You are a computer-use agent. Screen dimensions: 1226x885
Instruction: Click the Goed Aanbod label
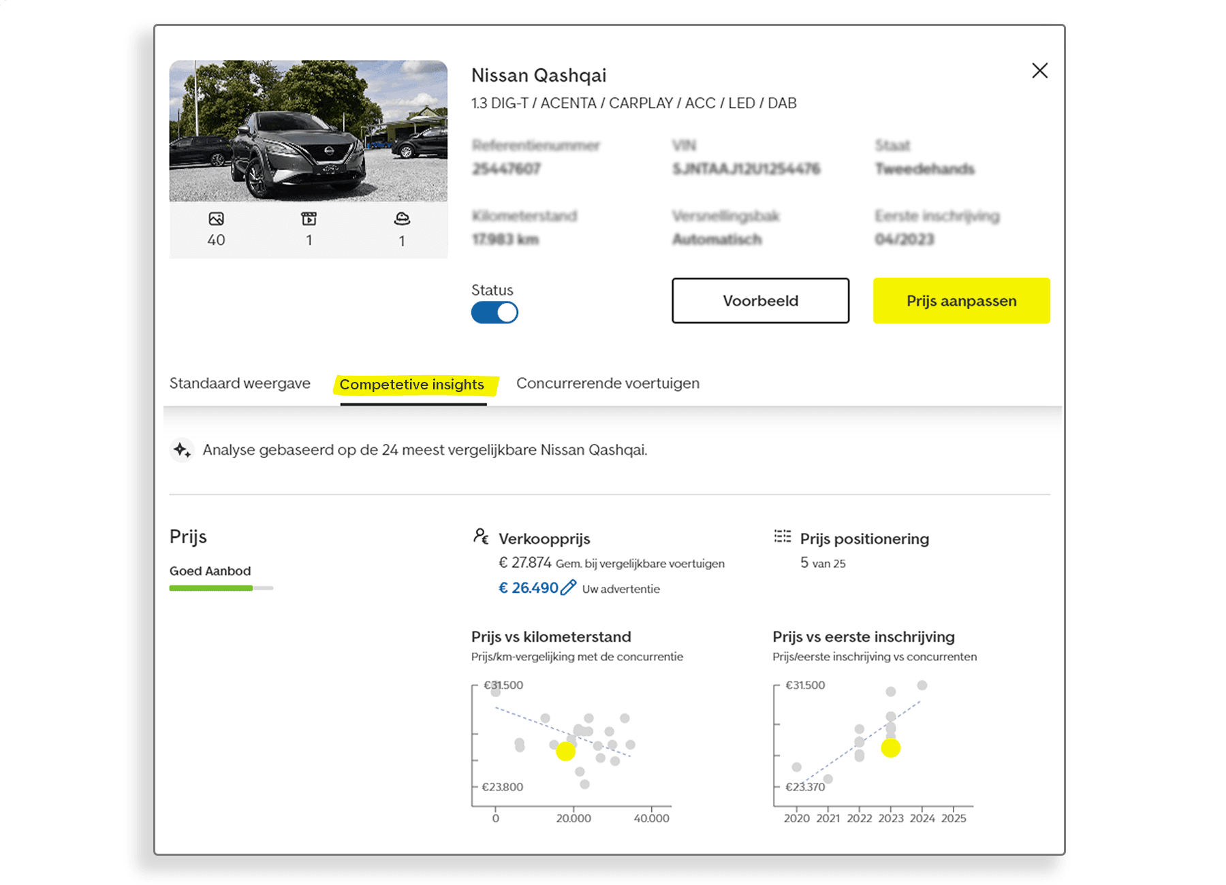click(x=210, y=571)
